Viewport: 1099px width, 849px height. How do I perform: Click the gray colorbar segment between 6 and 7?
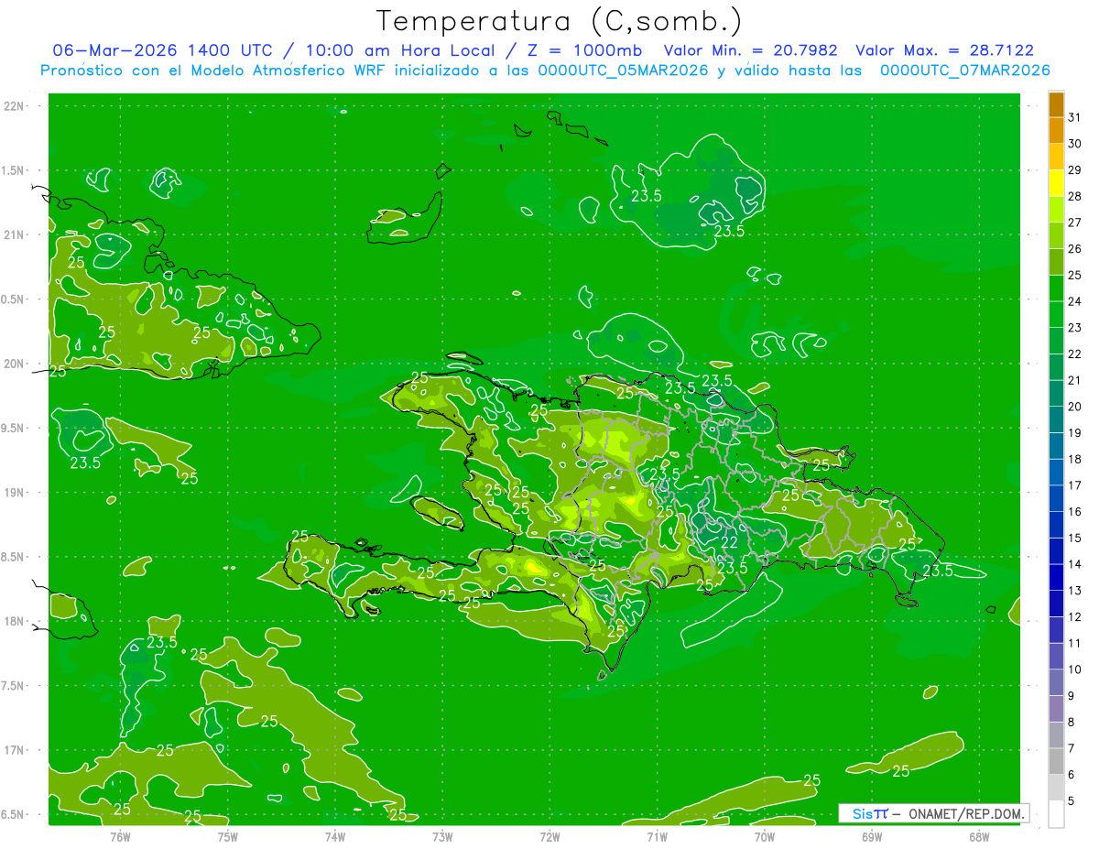point(1056,762)
